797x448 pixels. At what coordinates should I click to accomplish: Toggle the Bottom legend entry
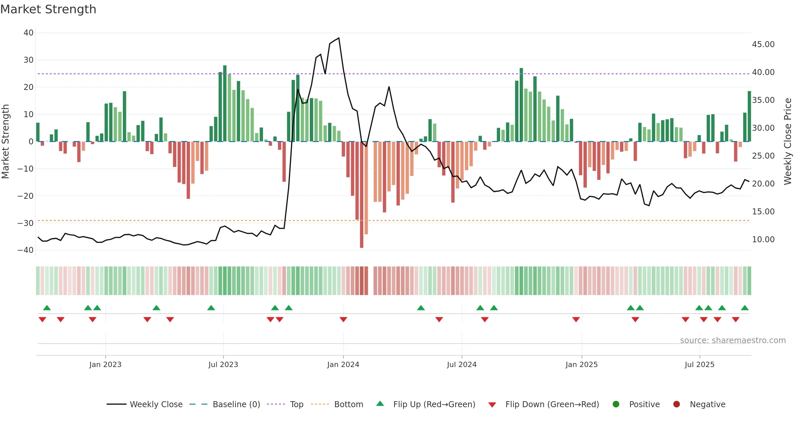(x=337, y=404)
